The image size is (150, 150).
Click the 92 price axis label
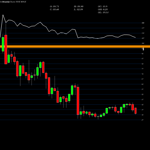(142, 54)
